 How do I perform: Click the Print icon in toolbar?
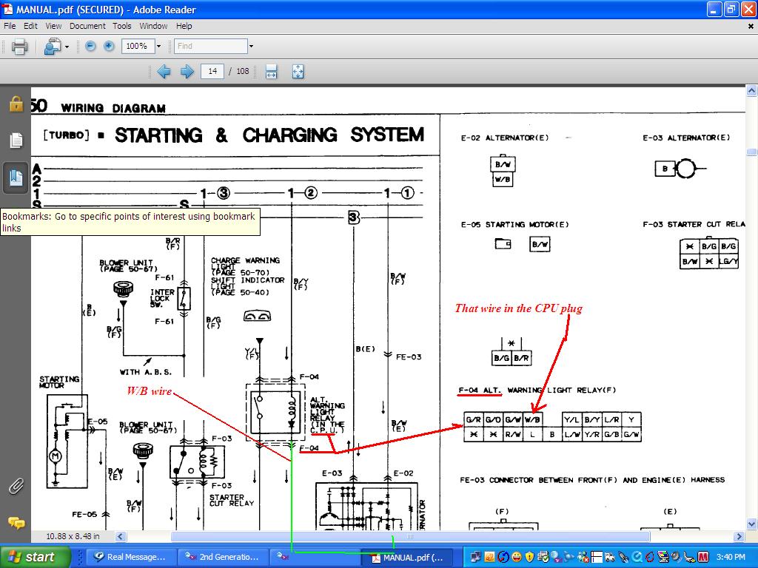[19, 47]
